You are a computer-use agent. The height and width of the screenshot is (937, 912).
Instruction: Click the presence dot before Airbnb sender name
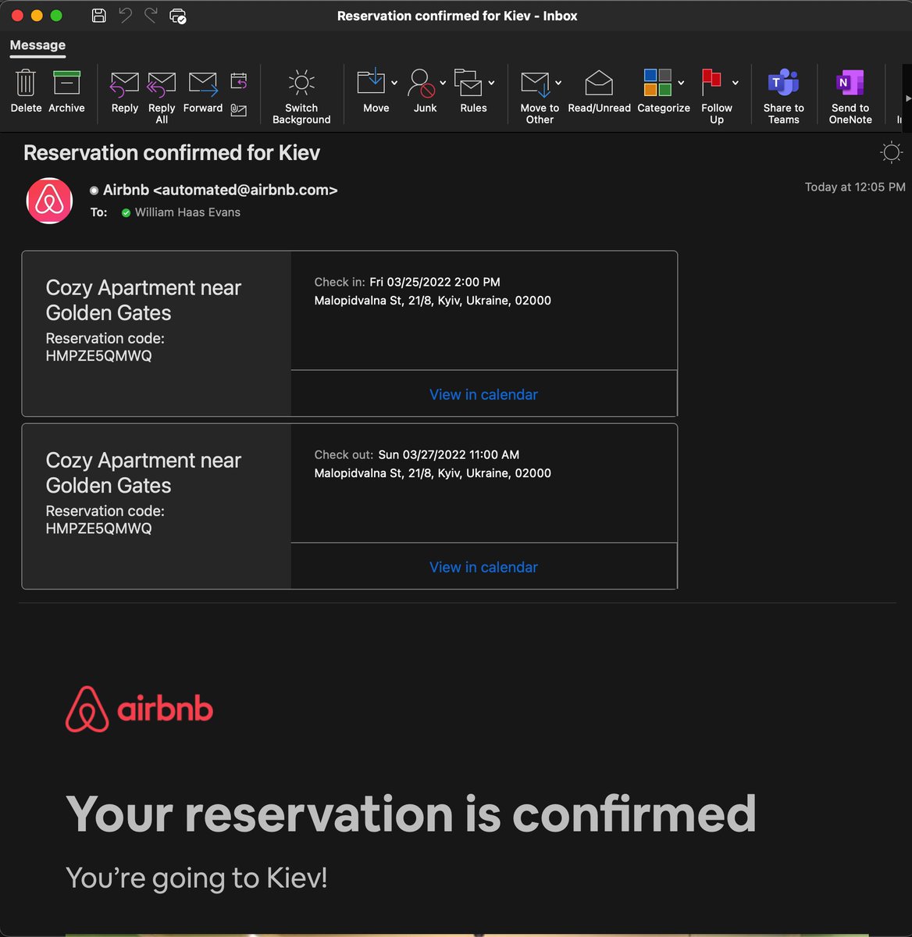coord(94,190)
